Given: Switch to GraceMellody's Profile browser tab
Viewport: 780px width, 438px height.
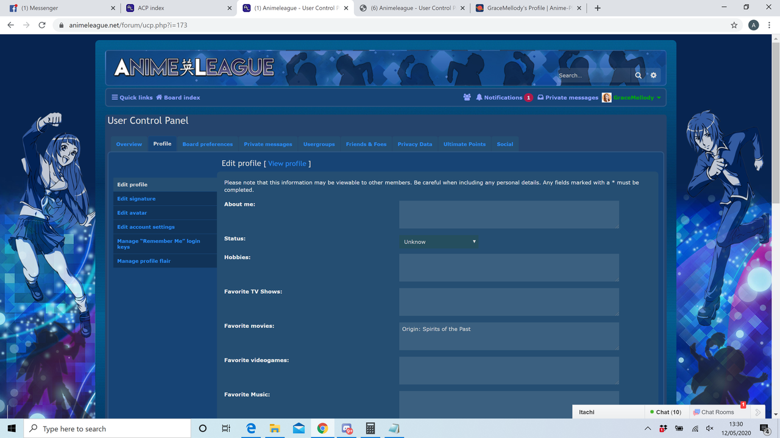Looking at the screenshot, I should click(x=529, y=8).
